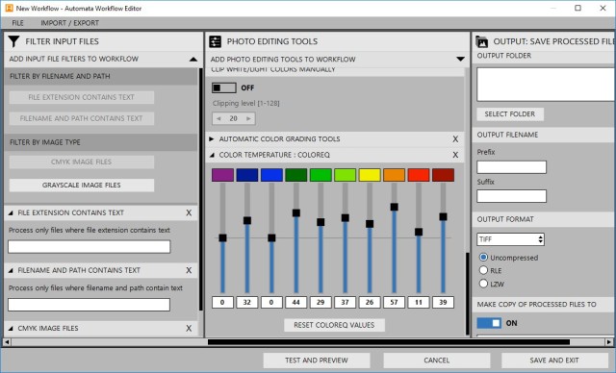Click the Photo Editing Tools sliders icon
Image resolution: width=616 pixels, height=373 pixels.
(216, 41)
